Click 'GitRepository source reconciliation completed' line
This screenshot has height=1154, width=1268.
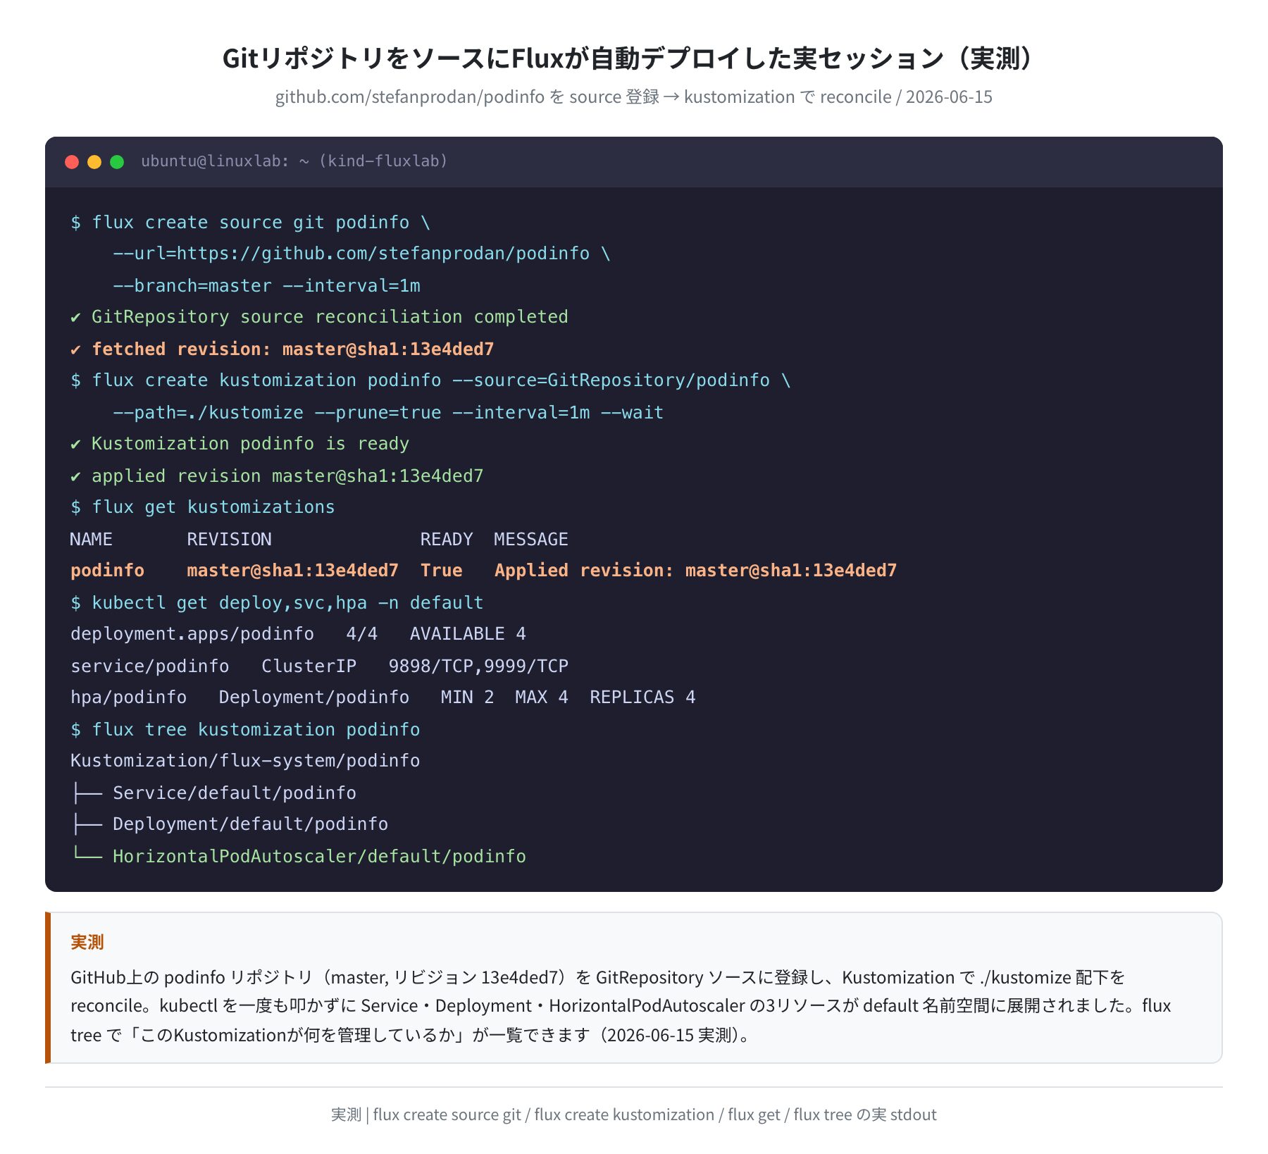[319, 317]
